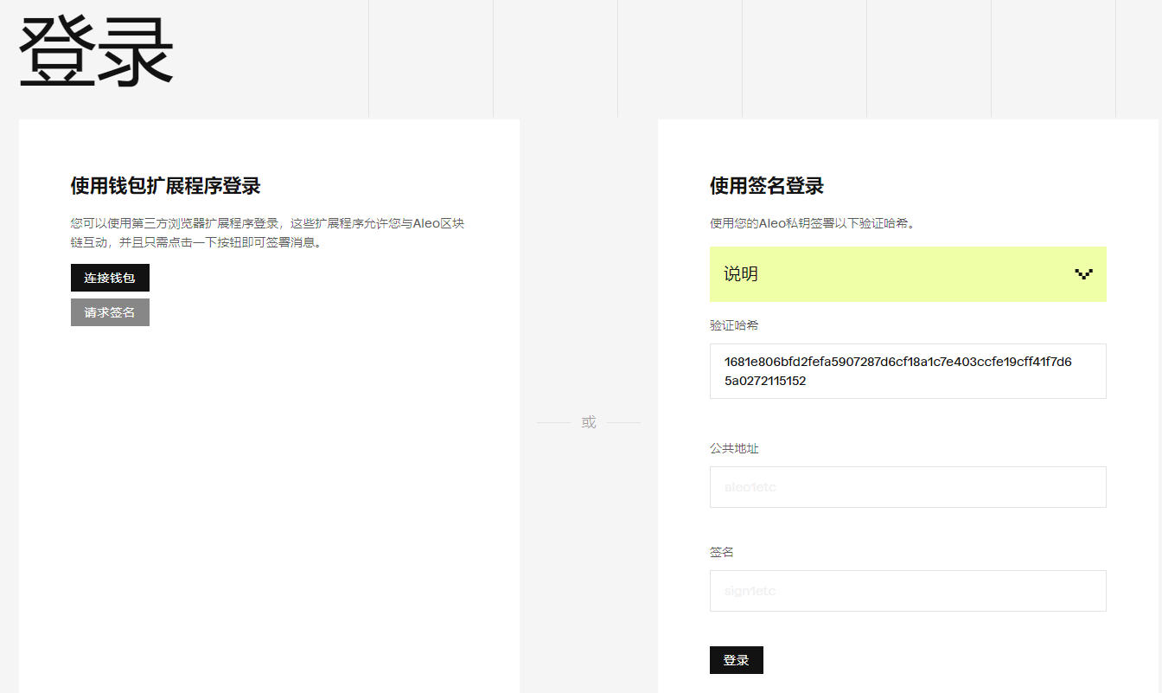This screenshot has height=693, width=1162.
Task: Click the 您可以使用第三方浏览器扩展程序 description line
Action: click(x=267, y=223)
